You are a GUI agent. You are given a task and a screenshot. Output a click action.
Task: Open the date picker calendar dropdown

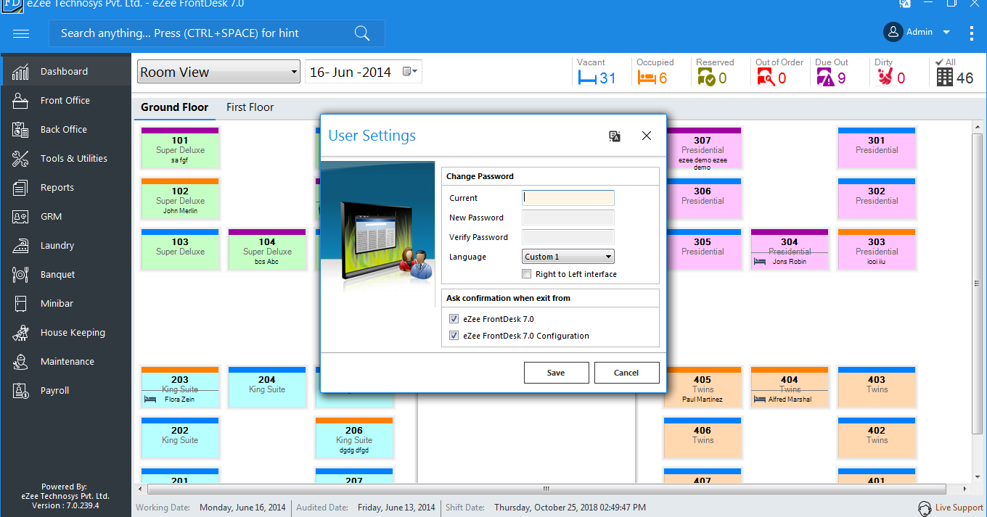[x=410, y=72]
